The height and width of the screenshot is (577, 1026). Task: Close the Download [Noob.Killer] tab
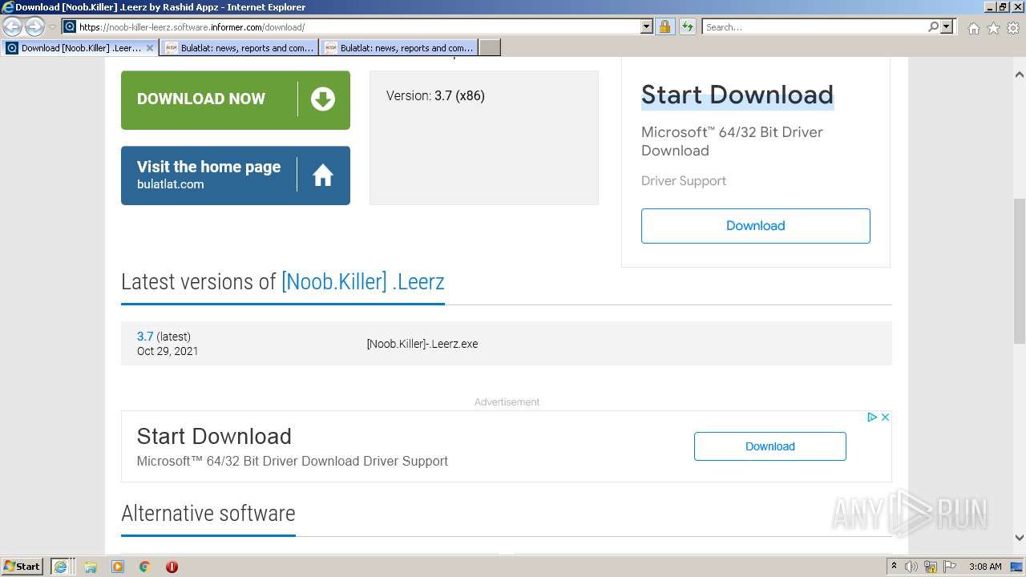click(x=149, y=48)
